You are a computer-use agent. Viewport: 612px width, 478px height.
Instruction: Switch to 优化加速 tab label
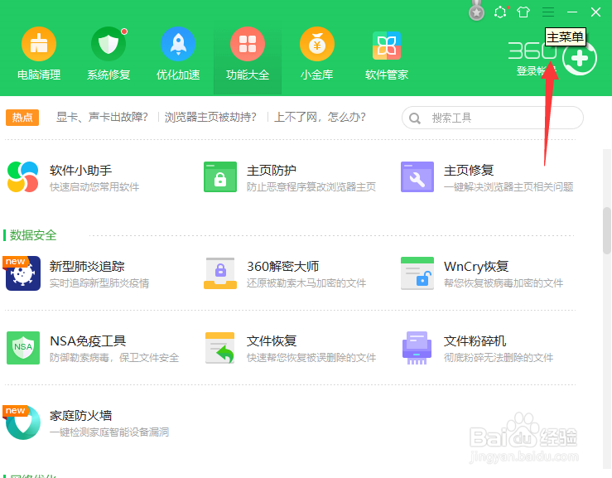pyautogui.click(x=178, y=75)
